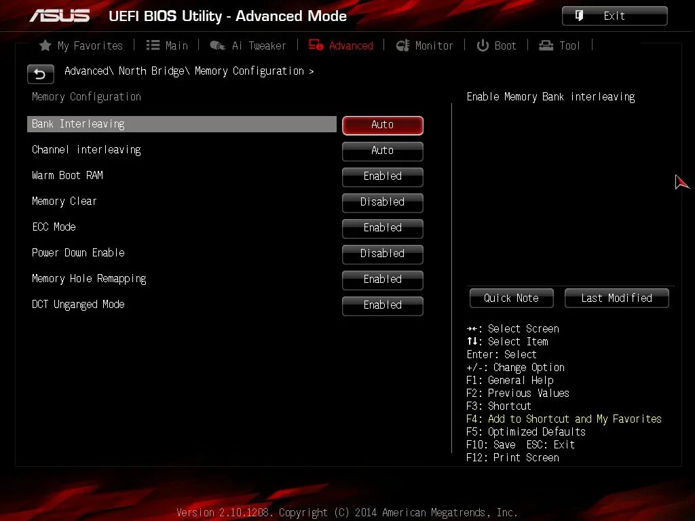Screen dimensions: 695x521
Task: Select the ECC Mode label
Action: click(54, 227)
